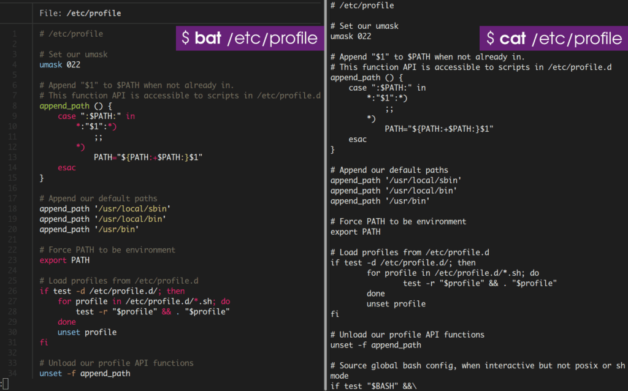Screen dimensions: 628x391
Task: Click '# Set our umask' in cat pane
Action: coord(364,26)
